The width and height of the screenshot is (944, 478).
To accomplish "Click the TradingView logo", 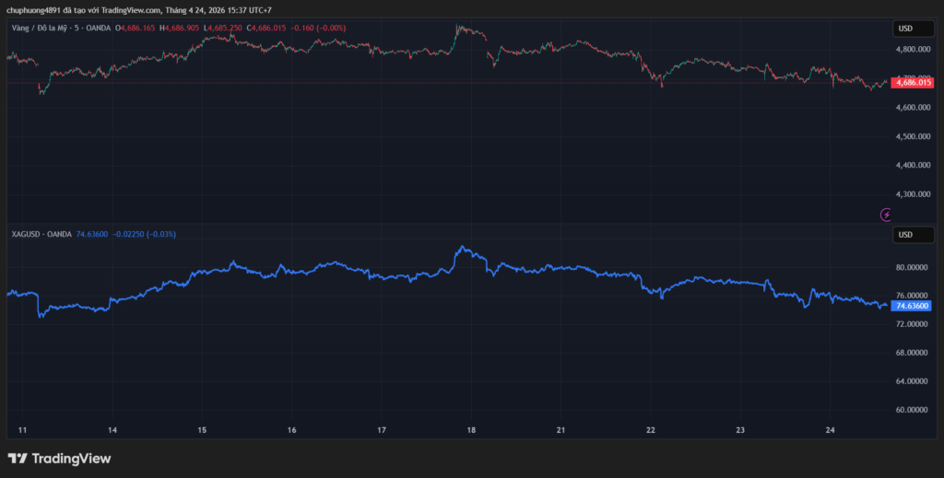I will pos(59,458).
